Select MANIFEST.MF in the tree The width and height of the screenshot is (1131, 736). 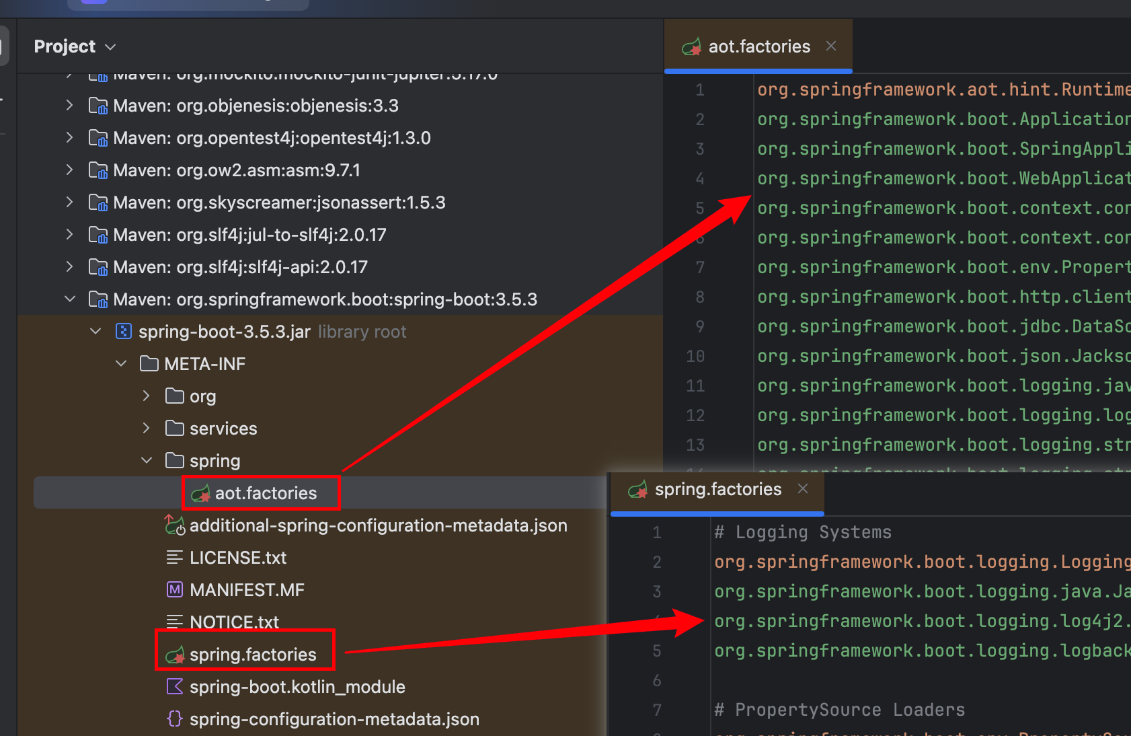pos(247,590)
